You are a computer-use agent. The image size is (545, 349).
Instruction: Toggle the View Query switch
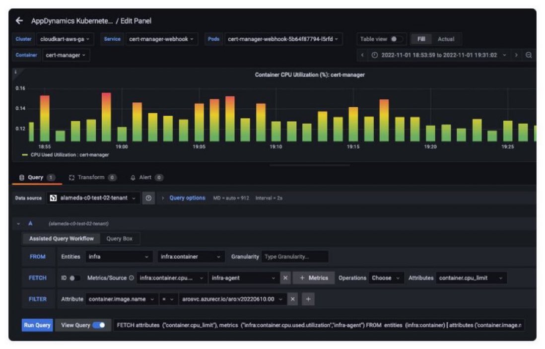[x=99, y=325]
